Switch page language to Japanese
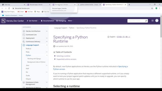 pos(124,37)
